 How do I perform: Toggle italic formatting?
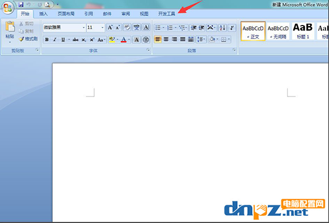(55, 40)
